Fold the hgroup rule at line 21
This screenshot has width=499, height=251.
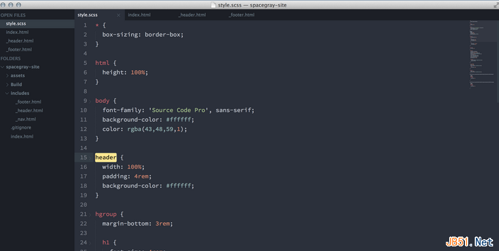[x=90, y=214]
